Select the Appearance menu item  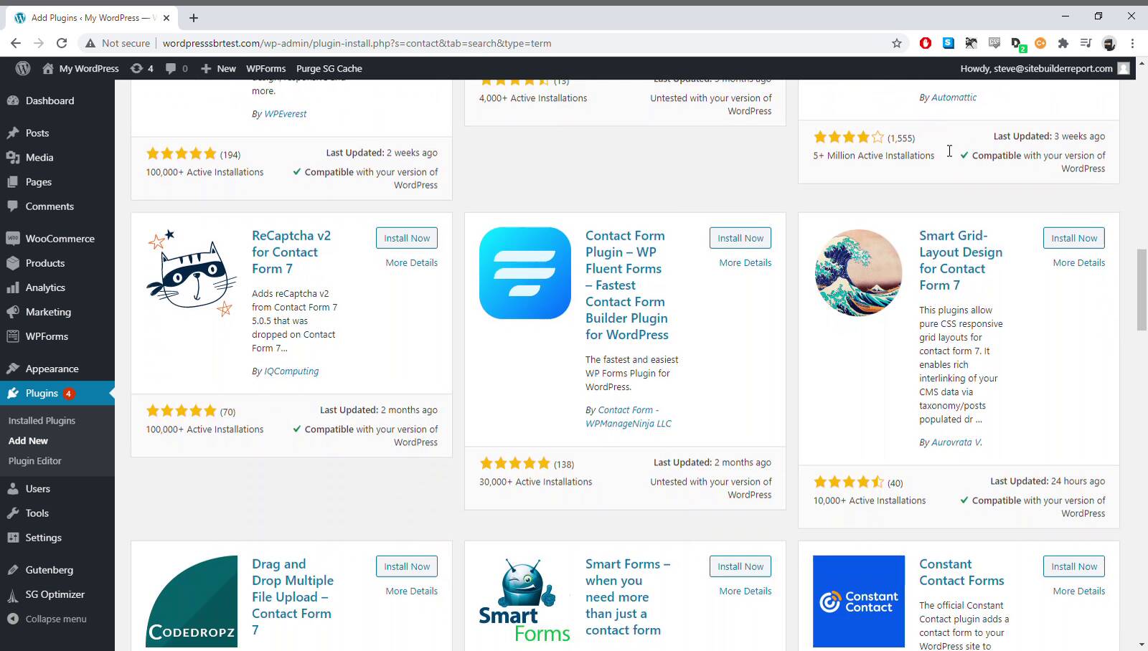pos(52,369)
